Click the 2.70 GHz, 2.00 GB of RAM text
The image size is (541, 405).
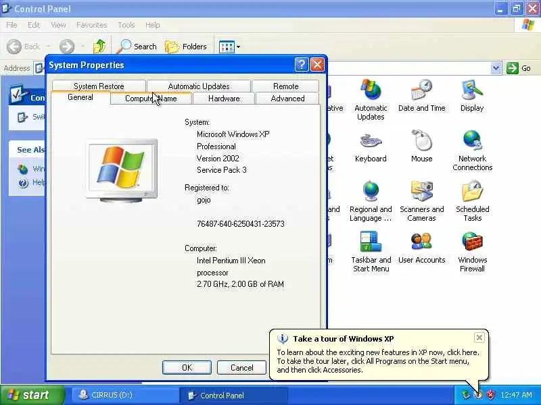coord(240,284)
